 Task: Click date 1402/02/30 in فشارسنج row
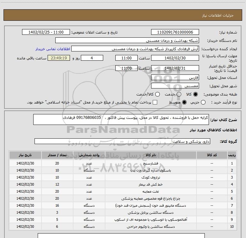pos(25,163)
